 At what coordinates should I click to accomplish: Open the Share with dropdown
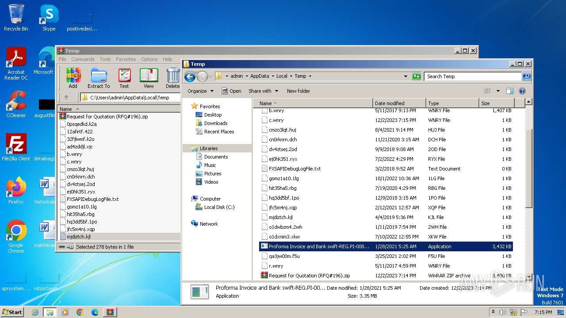point(263,91)
